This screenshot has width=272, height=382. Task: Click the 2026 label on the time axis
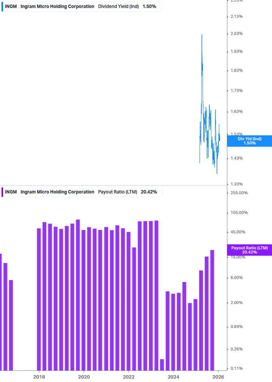pyautogui.click(x=218, y=377)
